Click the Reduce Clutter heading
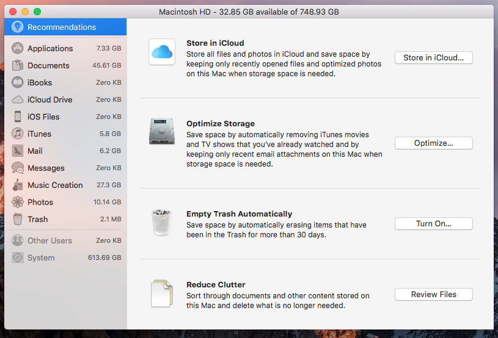The image size is (498, 338). point(216,285)
